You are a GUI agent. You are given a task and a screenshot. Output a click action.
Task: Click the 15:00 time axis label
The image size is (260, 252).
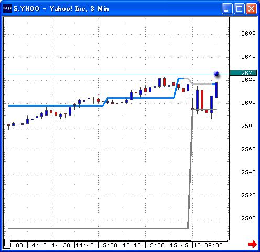coord(108,245)
